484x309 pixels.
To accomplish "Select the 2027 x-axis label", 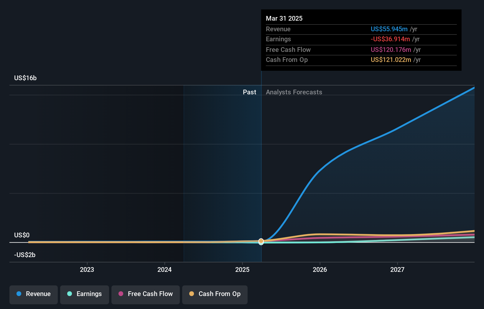I will click(x=397, y=269).
